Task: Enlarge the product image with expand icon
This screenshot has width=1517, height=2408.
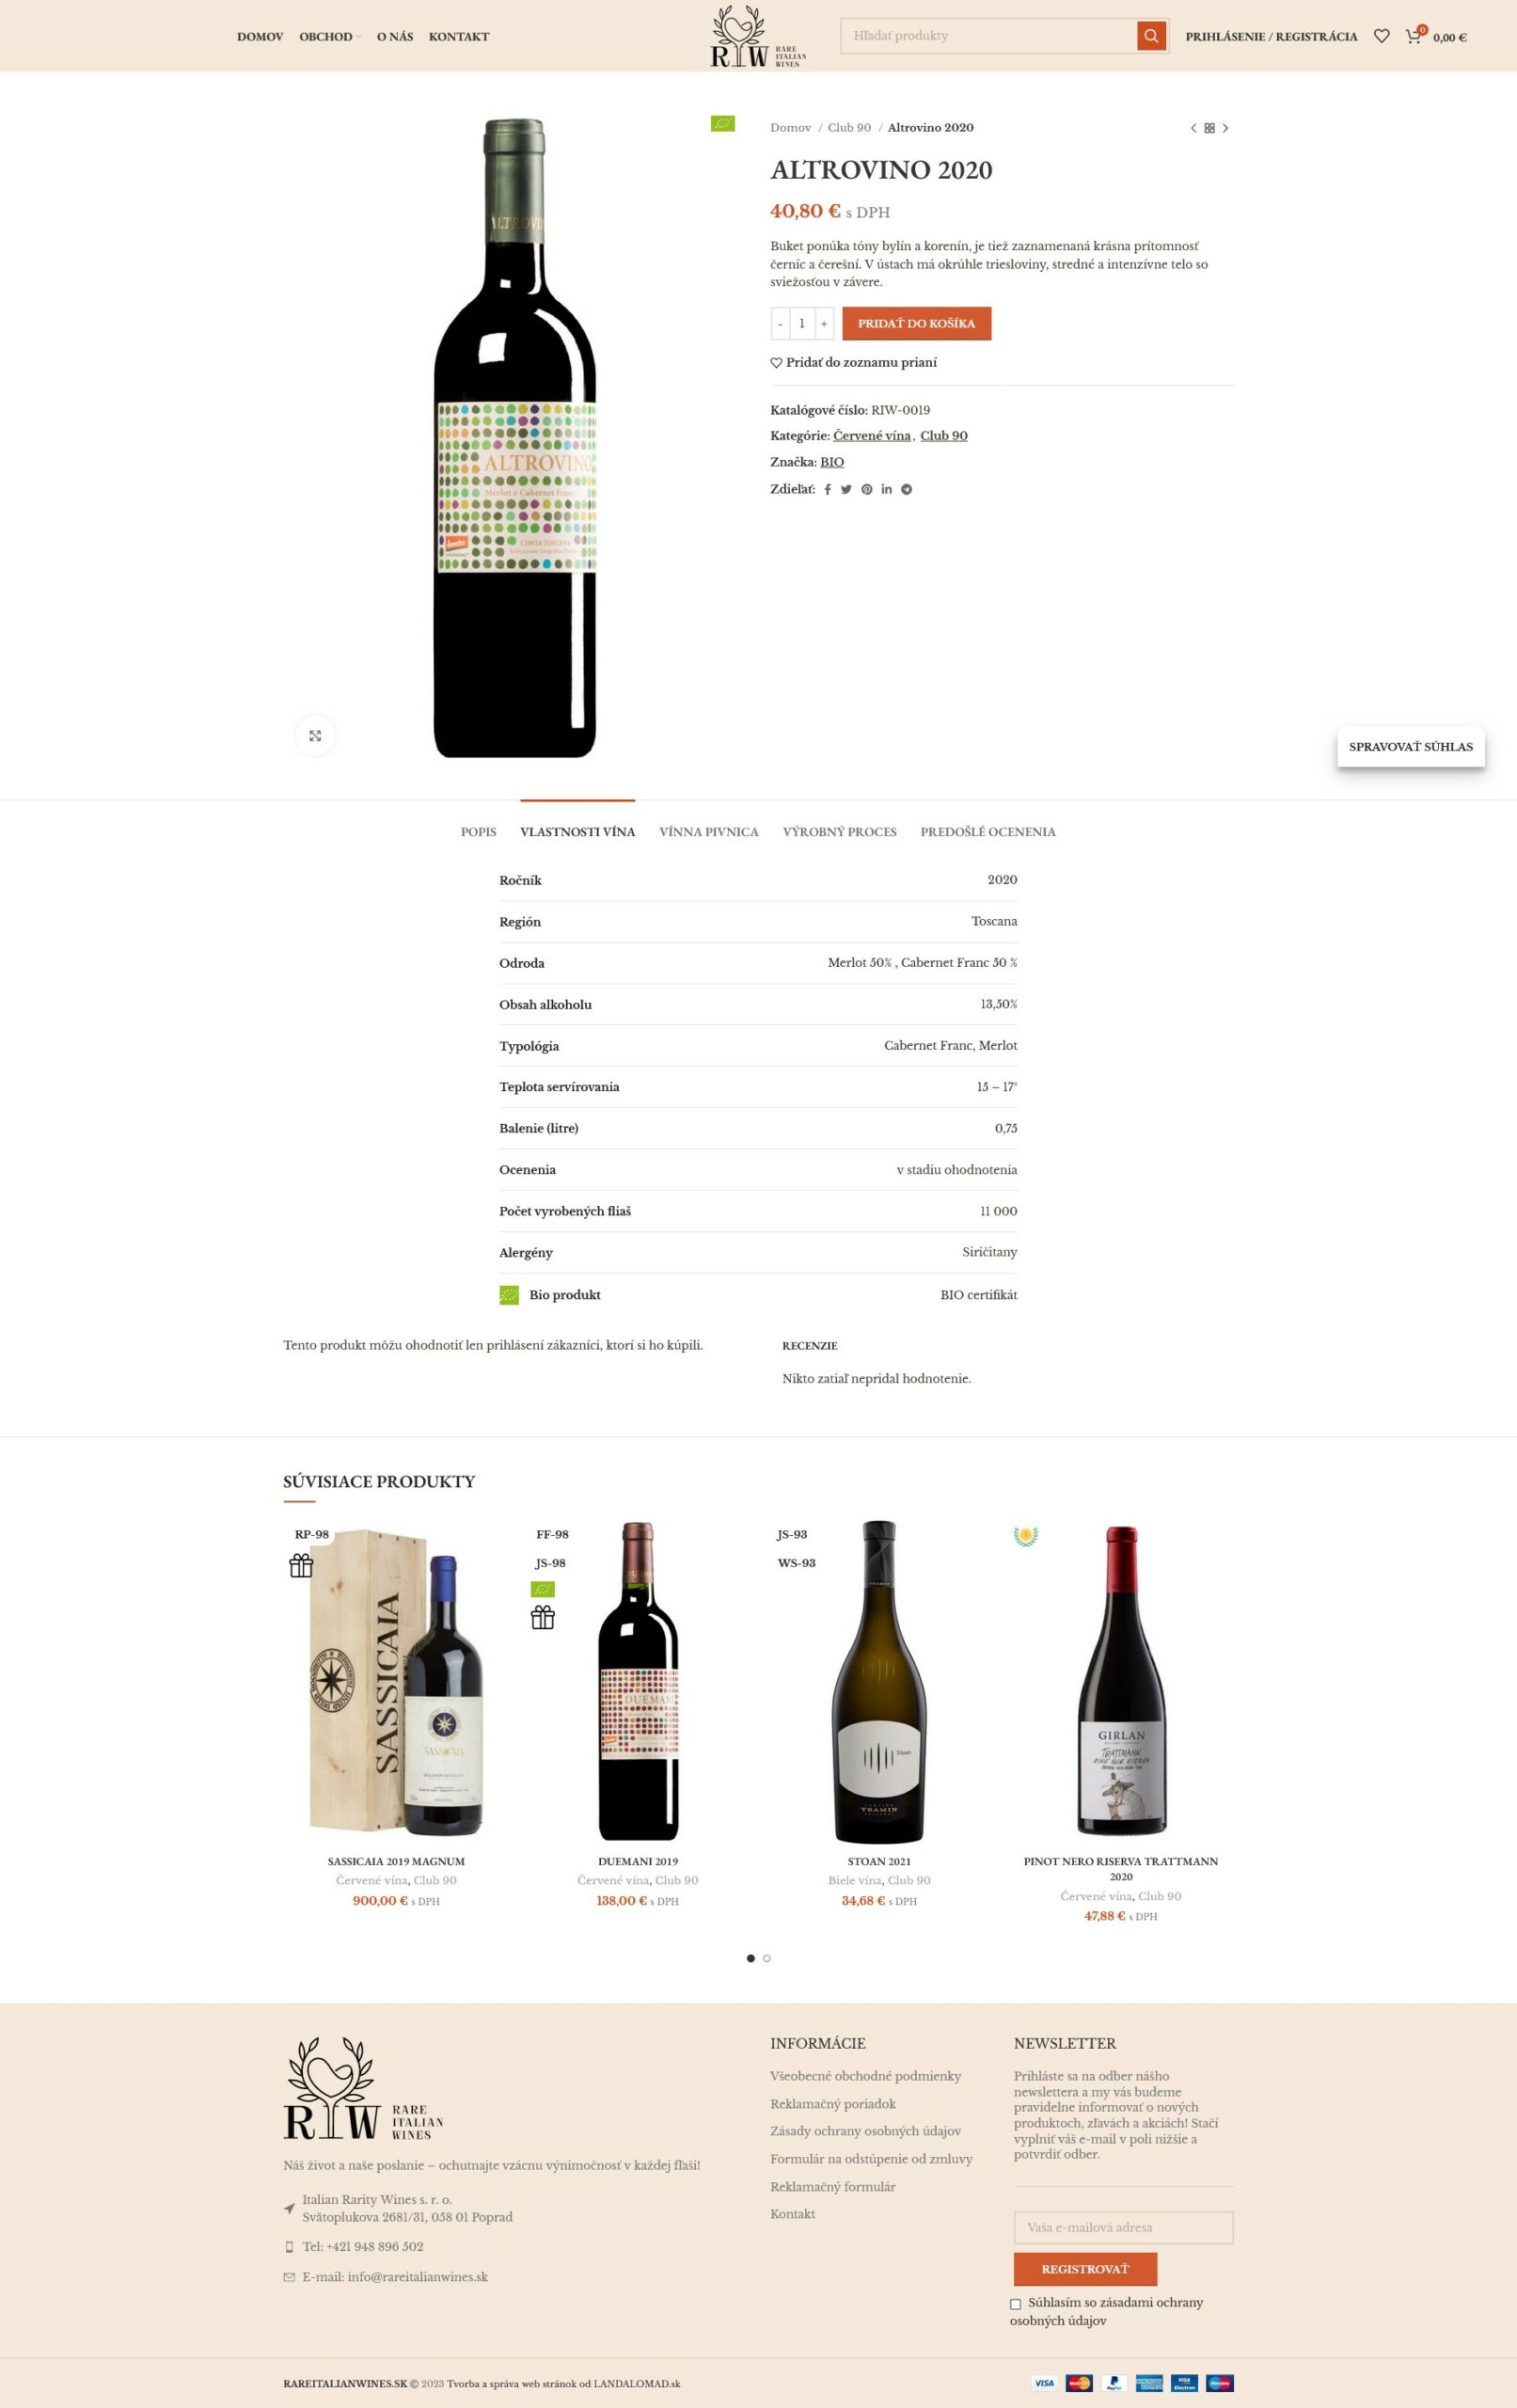Action: point(315,735)
